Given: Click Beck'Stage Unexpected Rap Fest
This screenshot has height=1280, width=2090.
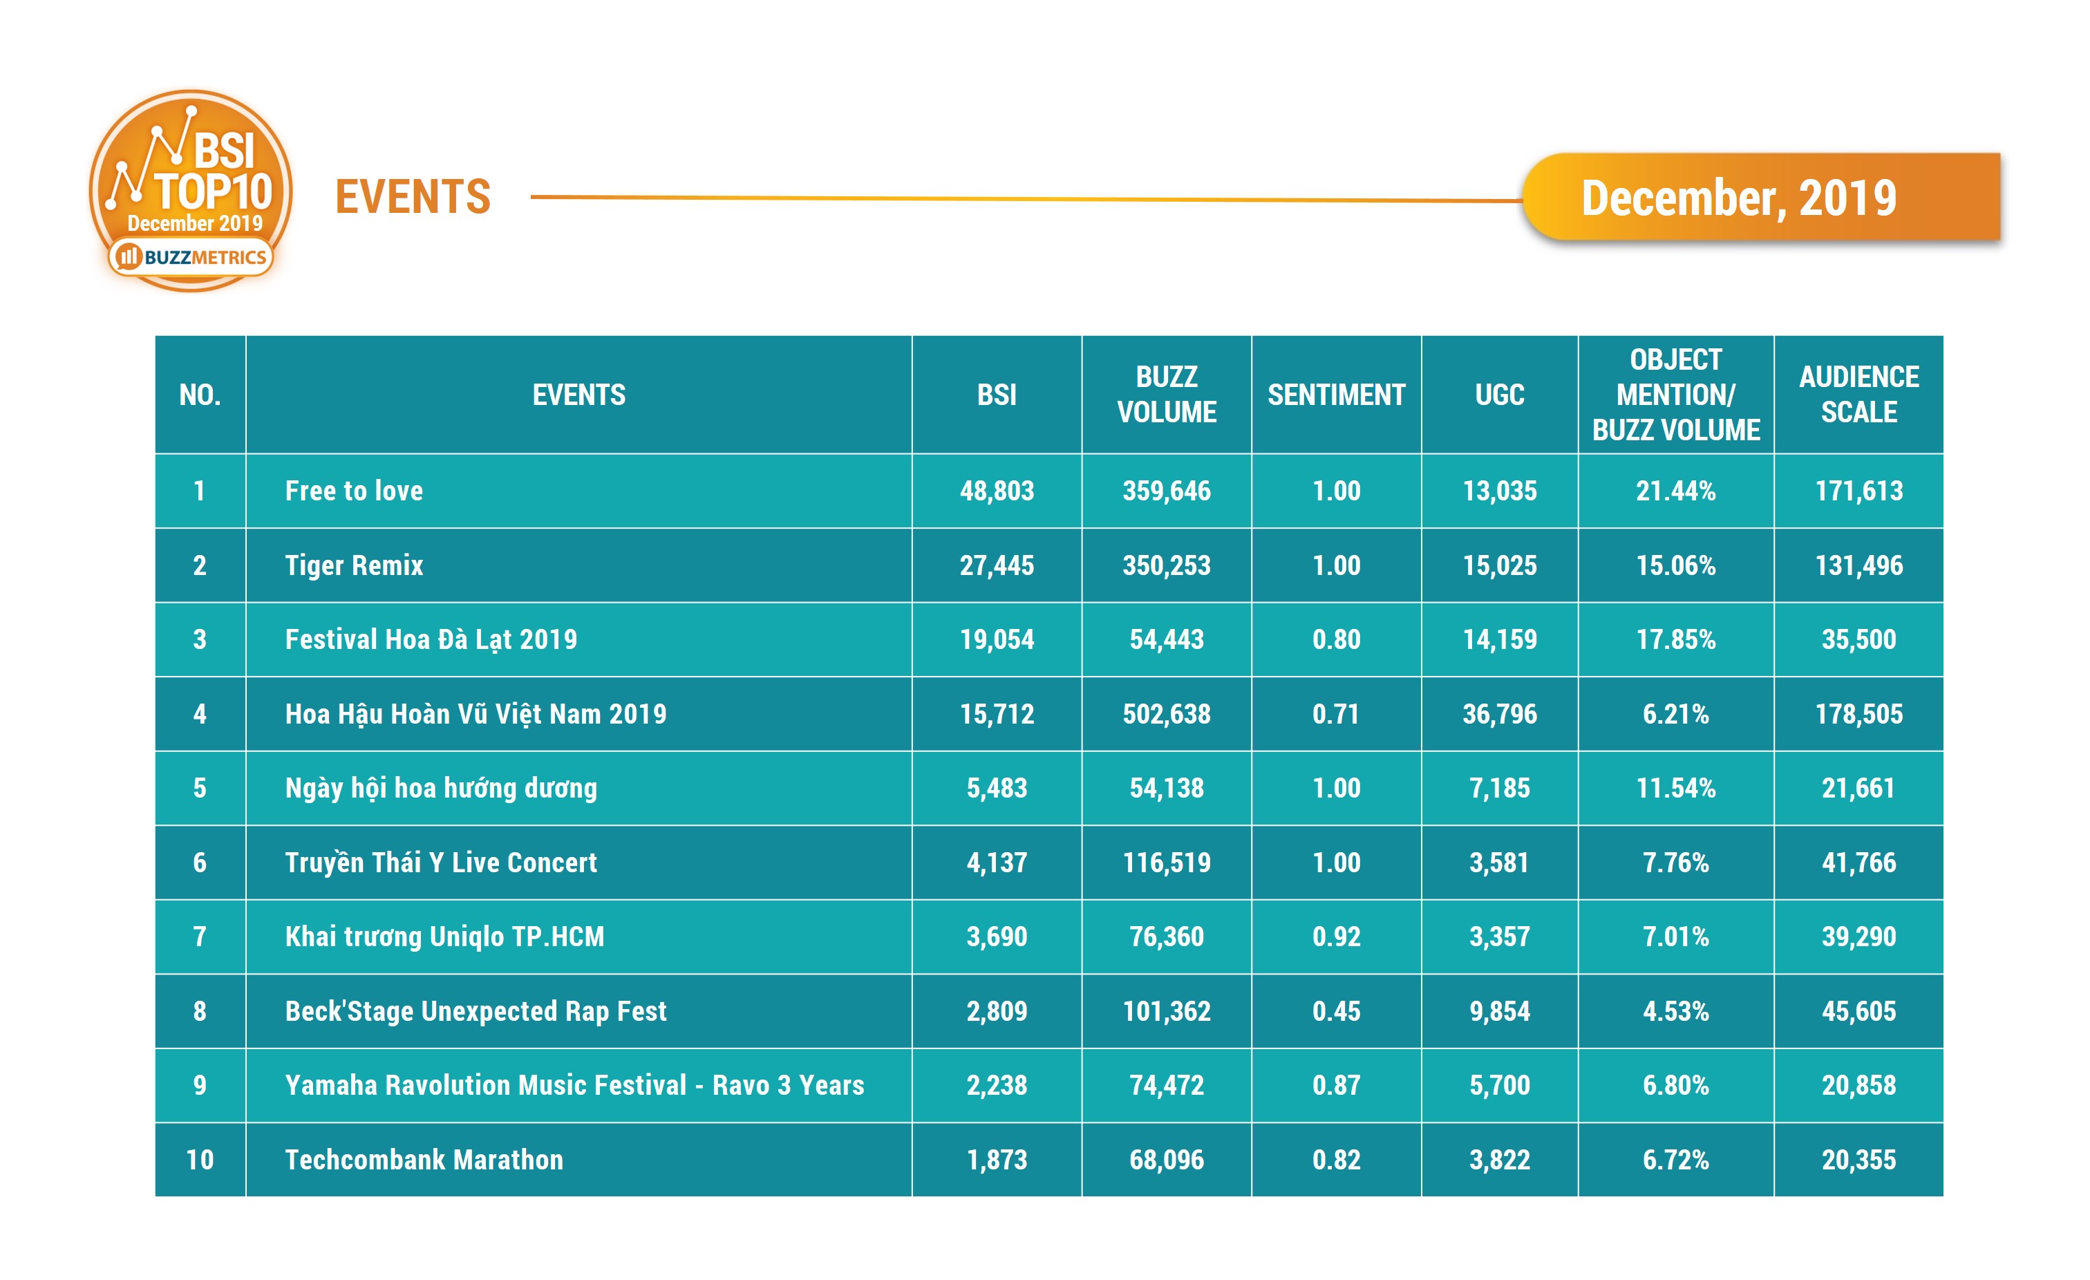Looking at the screenshot, I should click(x=476, y=1011).
